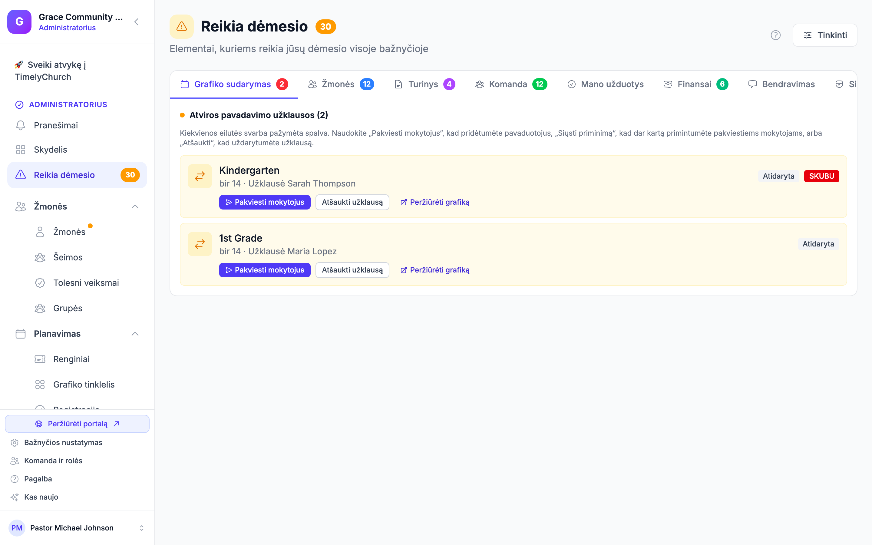872x545 pixels.
Task: Switch to Bendravimas tab
Action: point(781,84)
